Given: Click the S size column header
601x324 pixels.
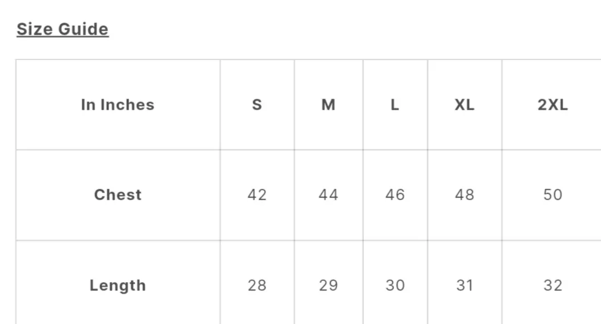Looking at the screenshot, I should pos(257,104).
